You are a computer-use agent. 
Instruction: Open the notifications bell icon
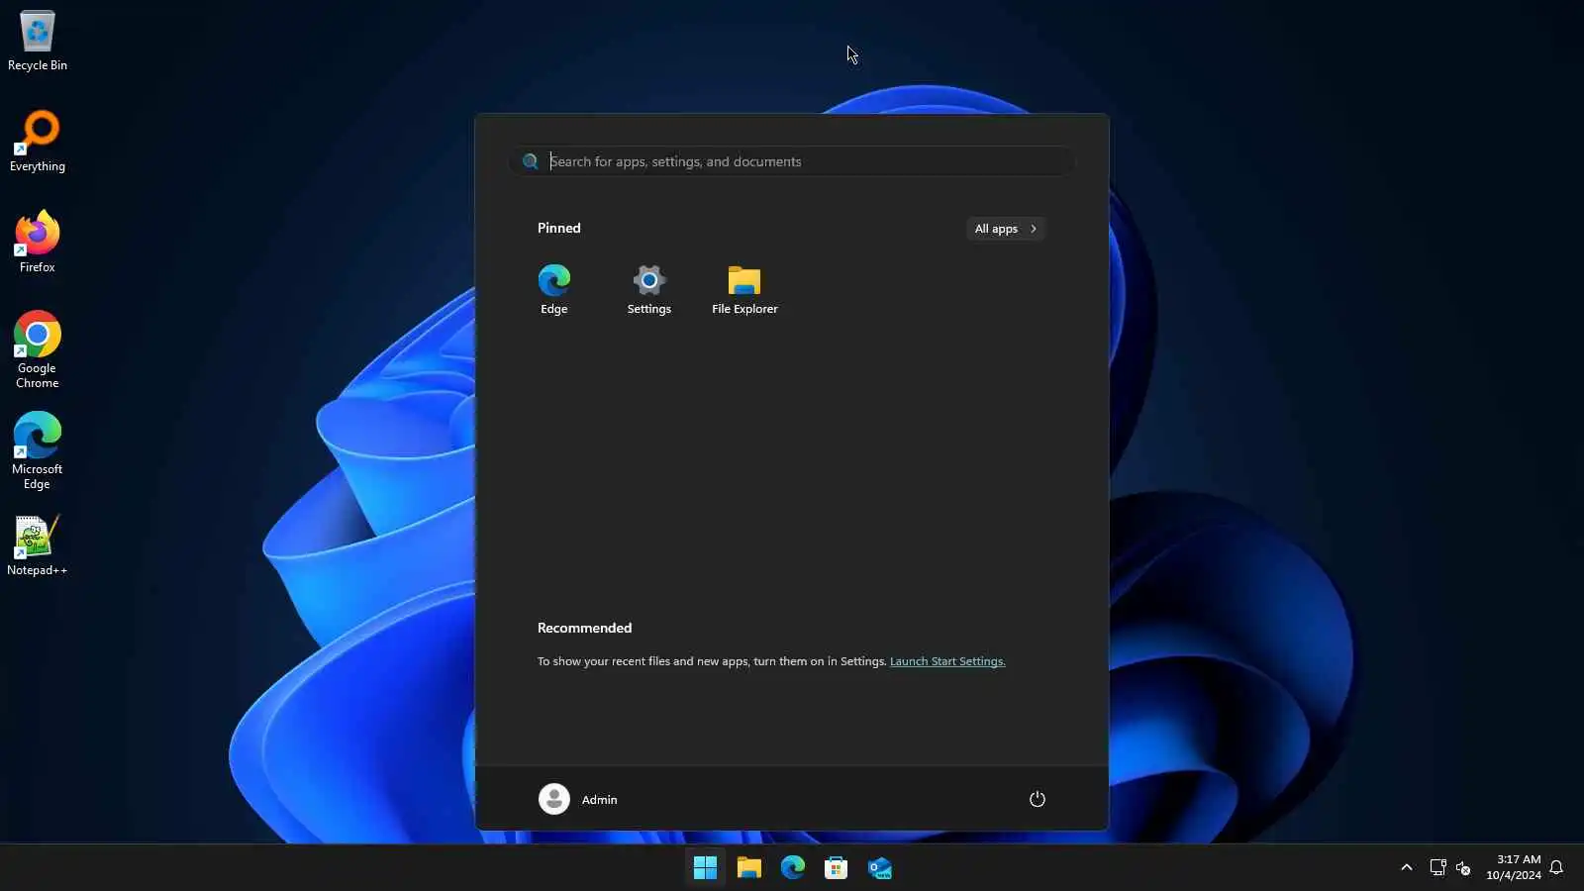point(1556,867)
